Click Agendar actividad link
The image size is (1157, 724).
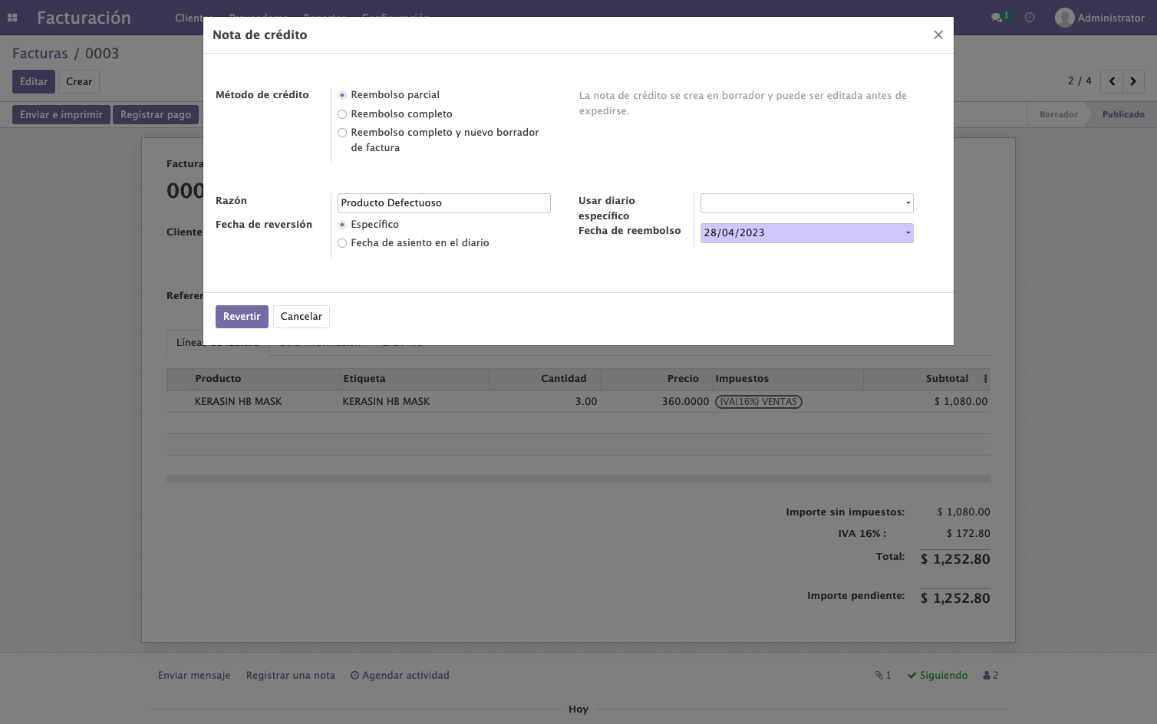tap(400, 676)
